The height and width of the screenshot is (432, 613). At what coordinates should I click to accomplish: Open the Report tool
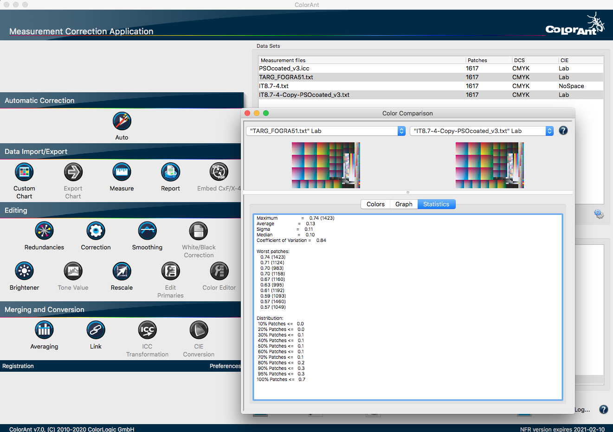(170, 172)
